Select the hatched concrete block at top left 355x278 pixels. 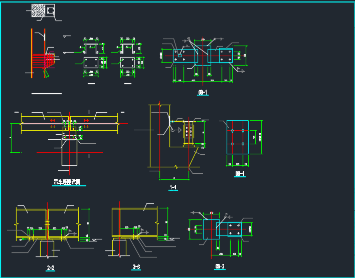pos(38,11)
